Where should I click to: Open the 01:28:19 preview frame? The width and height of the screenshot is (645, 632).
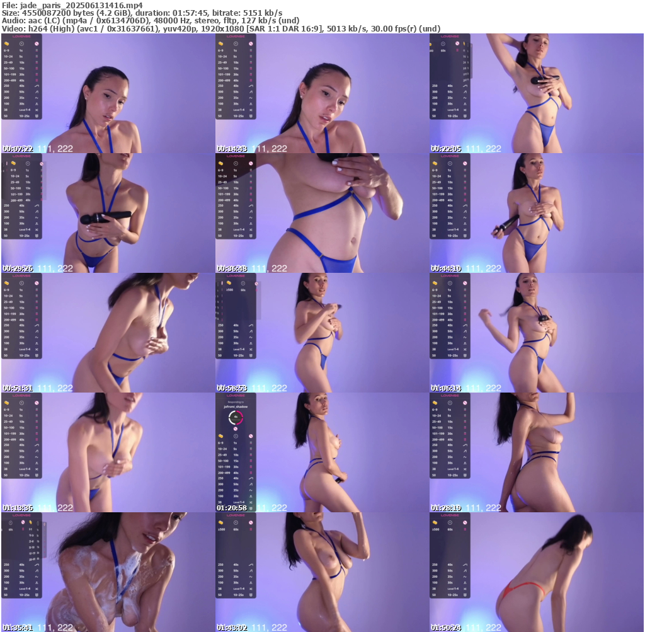(x=536, y=452)
